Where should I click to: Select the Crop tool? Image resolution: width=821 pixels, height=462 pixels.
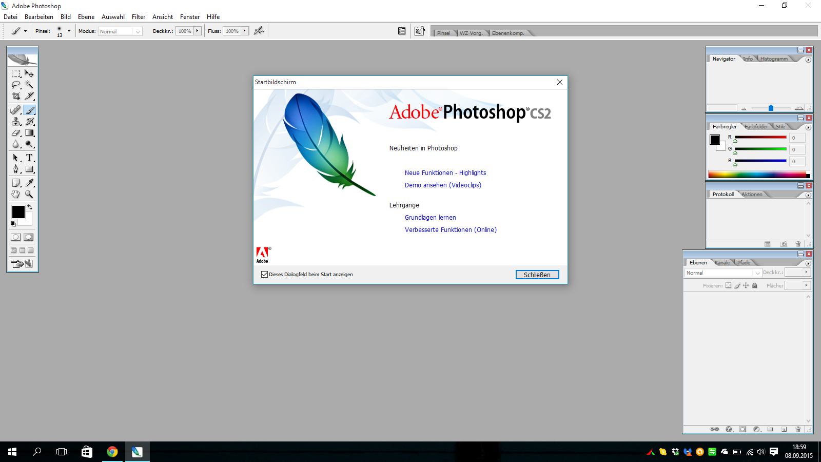16,96
